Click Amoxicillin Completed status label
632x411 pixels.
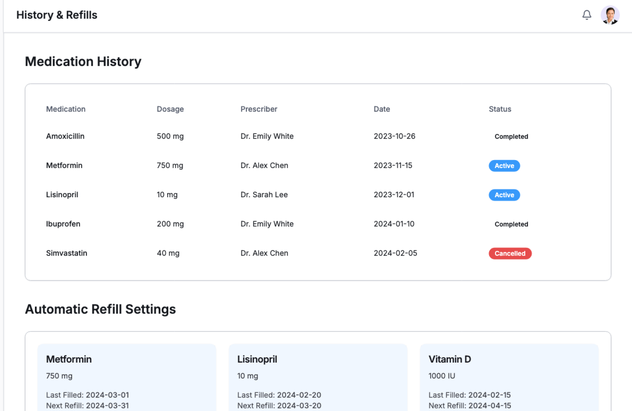511,136
